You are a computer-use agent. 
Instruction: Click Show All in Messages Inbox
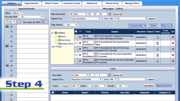pyautogui.click(x=118, y=14)
